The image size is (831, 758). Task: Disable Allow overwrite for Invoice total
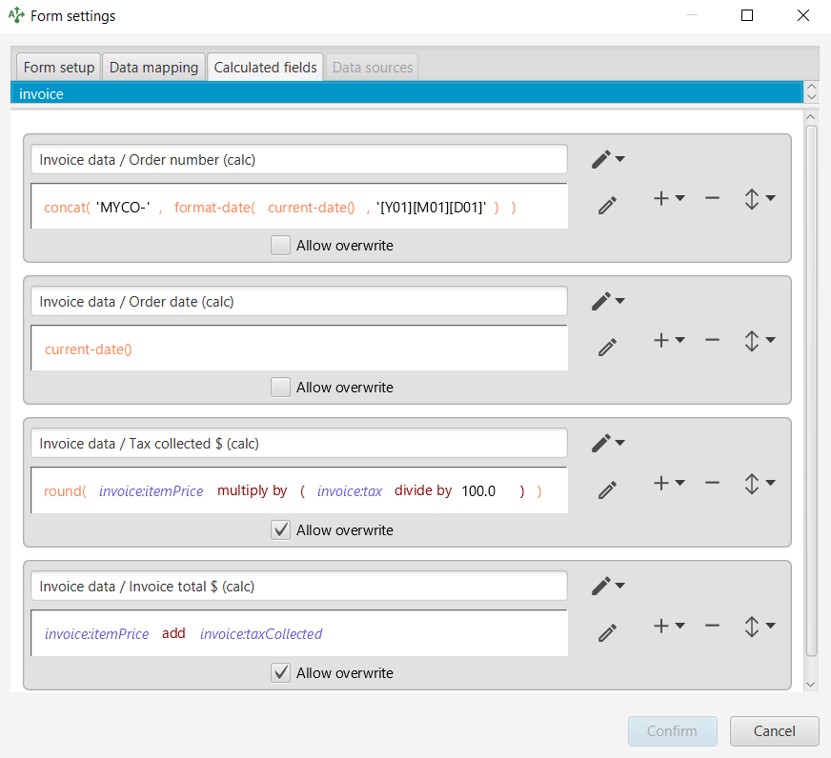pos(280,672)
